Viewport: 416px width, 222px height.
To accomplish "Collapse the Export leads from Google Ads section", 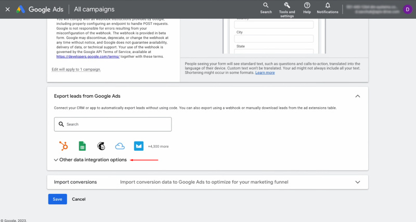I will [357, 96].
